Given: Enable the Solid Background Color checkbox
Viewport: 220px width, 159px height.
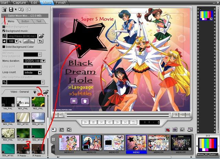Looking at the screenshot, I should click(4, 47).
